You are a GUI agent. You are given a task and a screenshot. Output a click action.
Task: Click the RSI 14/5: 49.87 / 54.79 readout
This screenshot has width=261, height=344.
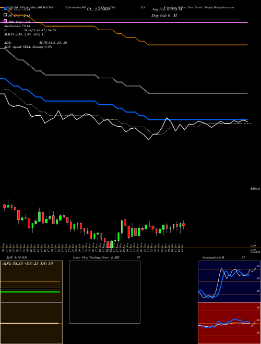(x=30, y=30)
